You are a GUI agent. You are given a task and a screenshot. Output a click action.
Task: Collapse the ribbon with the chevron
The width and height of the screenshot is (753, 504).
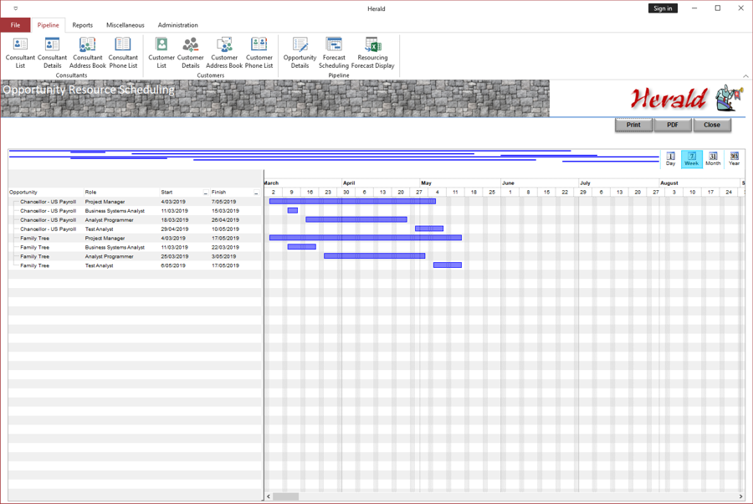click(745, 76)
